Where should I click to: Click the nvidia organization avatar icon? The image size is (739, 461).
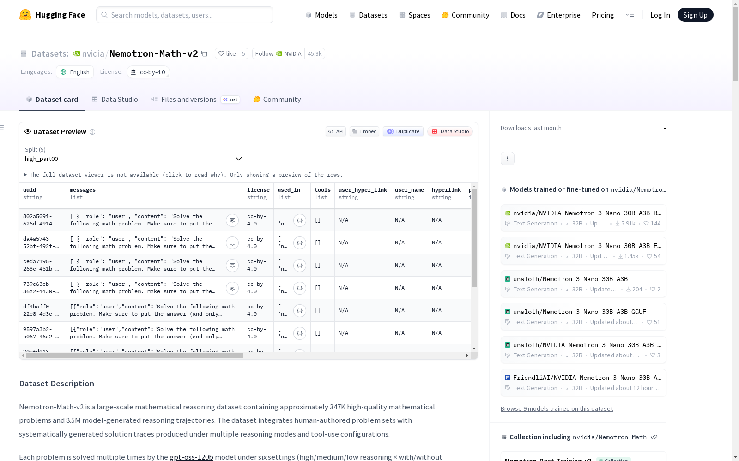(77, 53)
